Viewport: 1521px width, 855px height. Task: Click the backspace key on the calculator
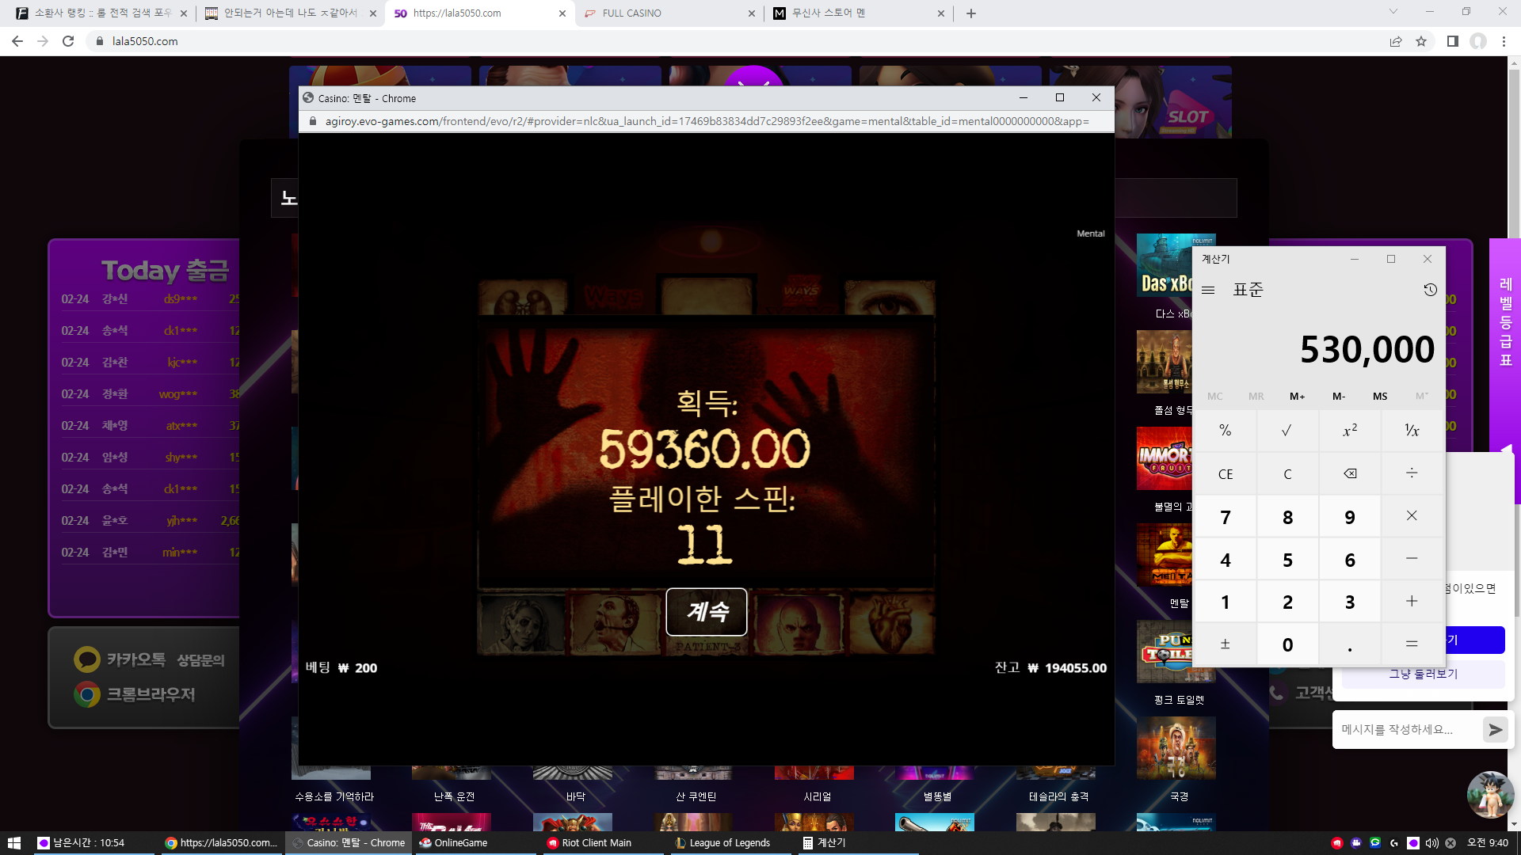click(x=1350, y=474)
